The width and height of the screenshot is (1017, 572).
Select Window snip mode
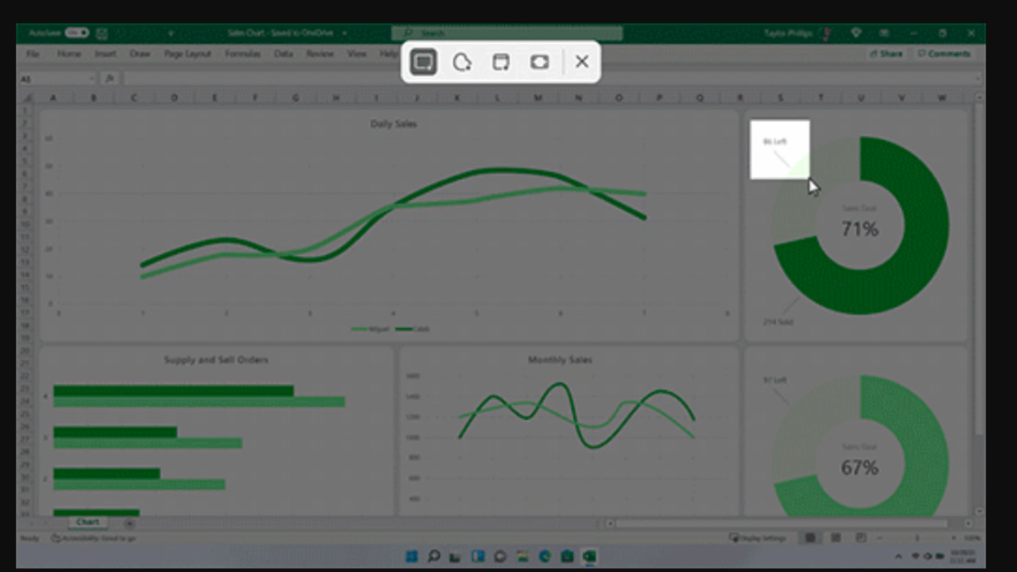[501, 62]
